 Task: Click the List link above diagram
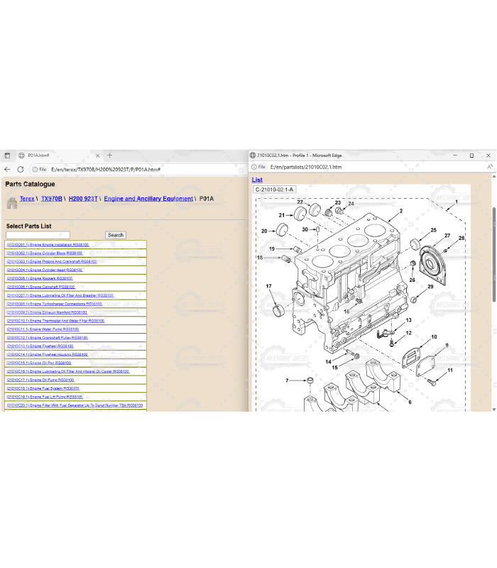pos(257,180)
